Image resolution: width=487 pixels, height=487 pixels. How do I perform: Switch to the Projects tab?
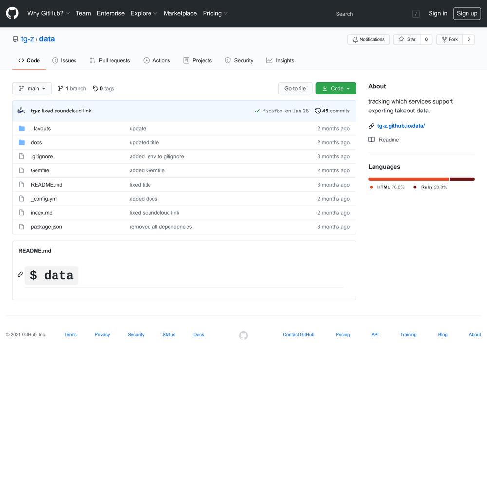coord(198,60)
